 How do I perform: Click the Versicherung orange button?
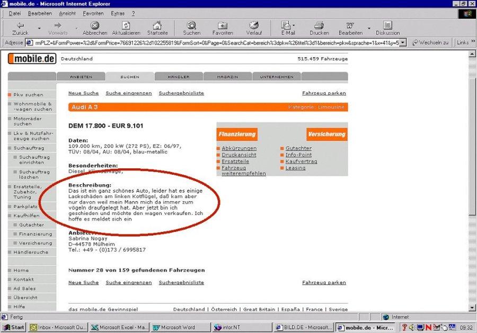[326, 134]
